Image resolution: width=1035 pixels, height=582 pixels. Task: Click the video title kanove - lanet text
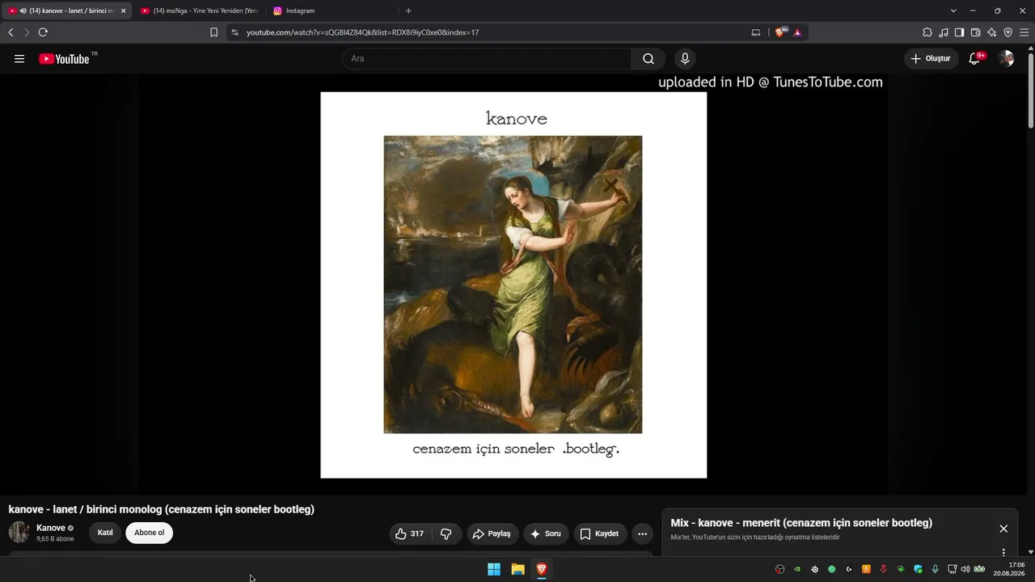click(161, 509)
